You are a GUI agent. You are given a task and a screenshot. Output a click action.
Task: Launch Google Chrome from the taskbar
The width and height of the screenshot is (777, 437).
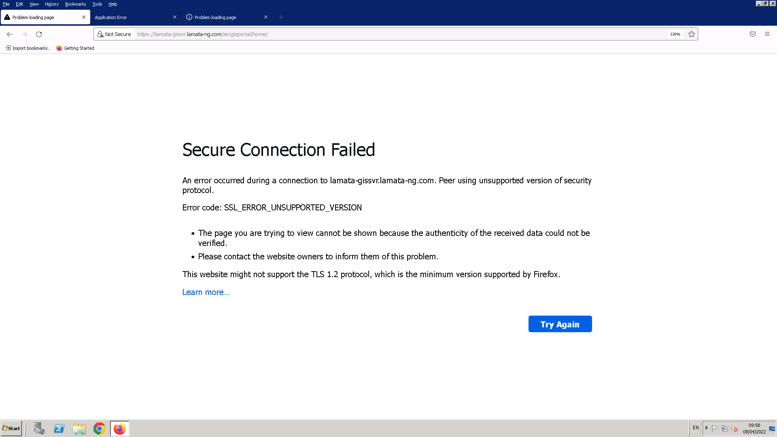99,428
